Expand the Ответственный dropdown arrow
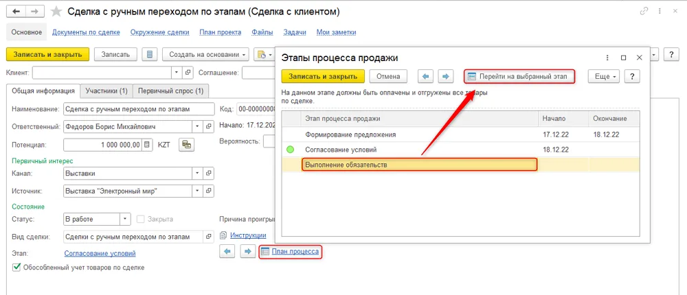This screenshot has height=295, width=687. pyautogui.click(x=198, y=126)
